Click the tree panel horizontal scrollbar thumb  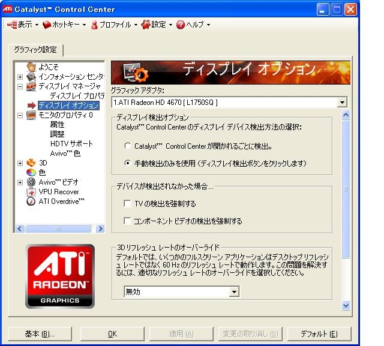tap(58, 229)
